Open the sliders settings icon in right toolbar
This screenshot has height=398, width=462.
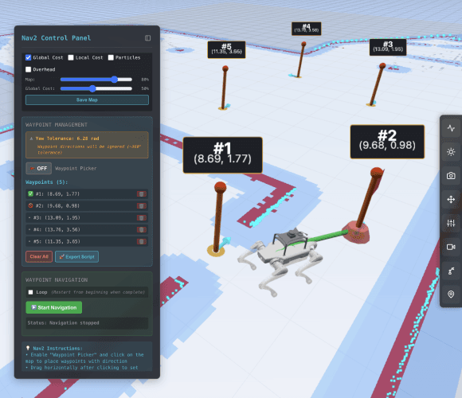[451, 223]
